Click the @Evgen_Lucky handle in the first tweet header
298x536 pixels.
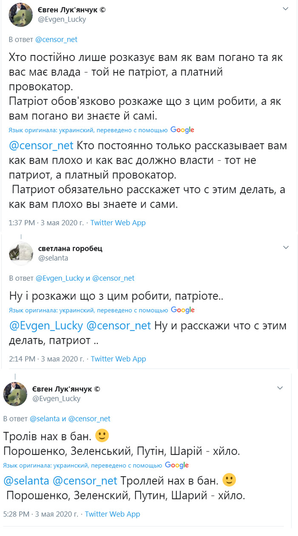(x=62, y=20)
